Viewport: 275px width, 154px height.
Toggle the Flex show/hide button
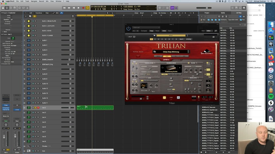click(57, 13)
